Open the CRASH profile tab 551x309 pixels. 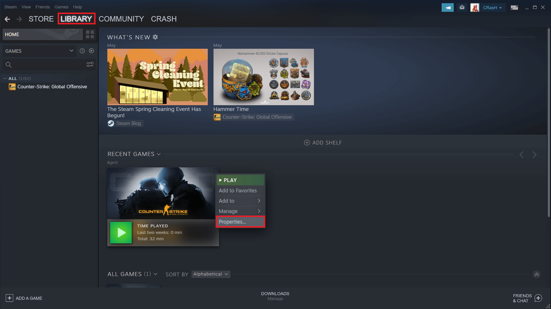(x=164, y=19)
